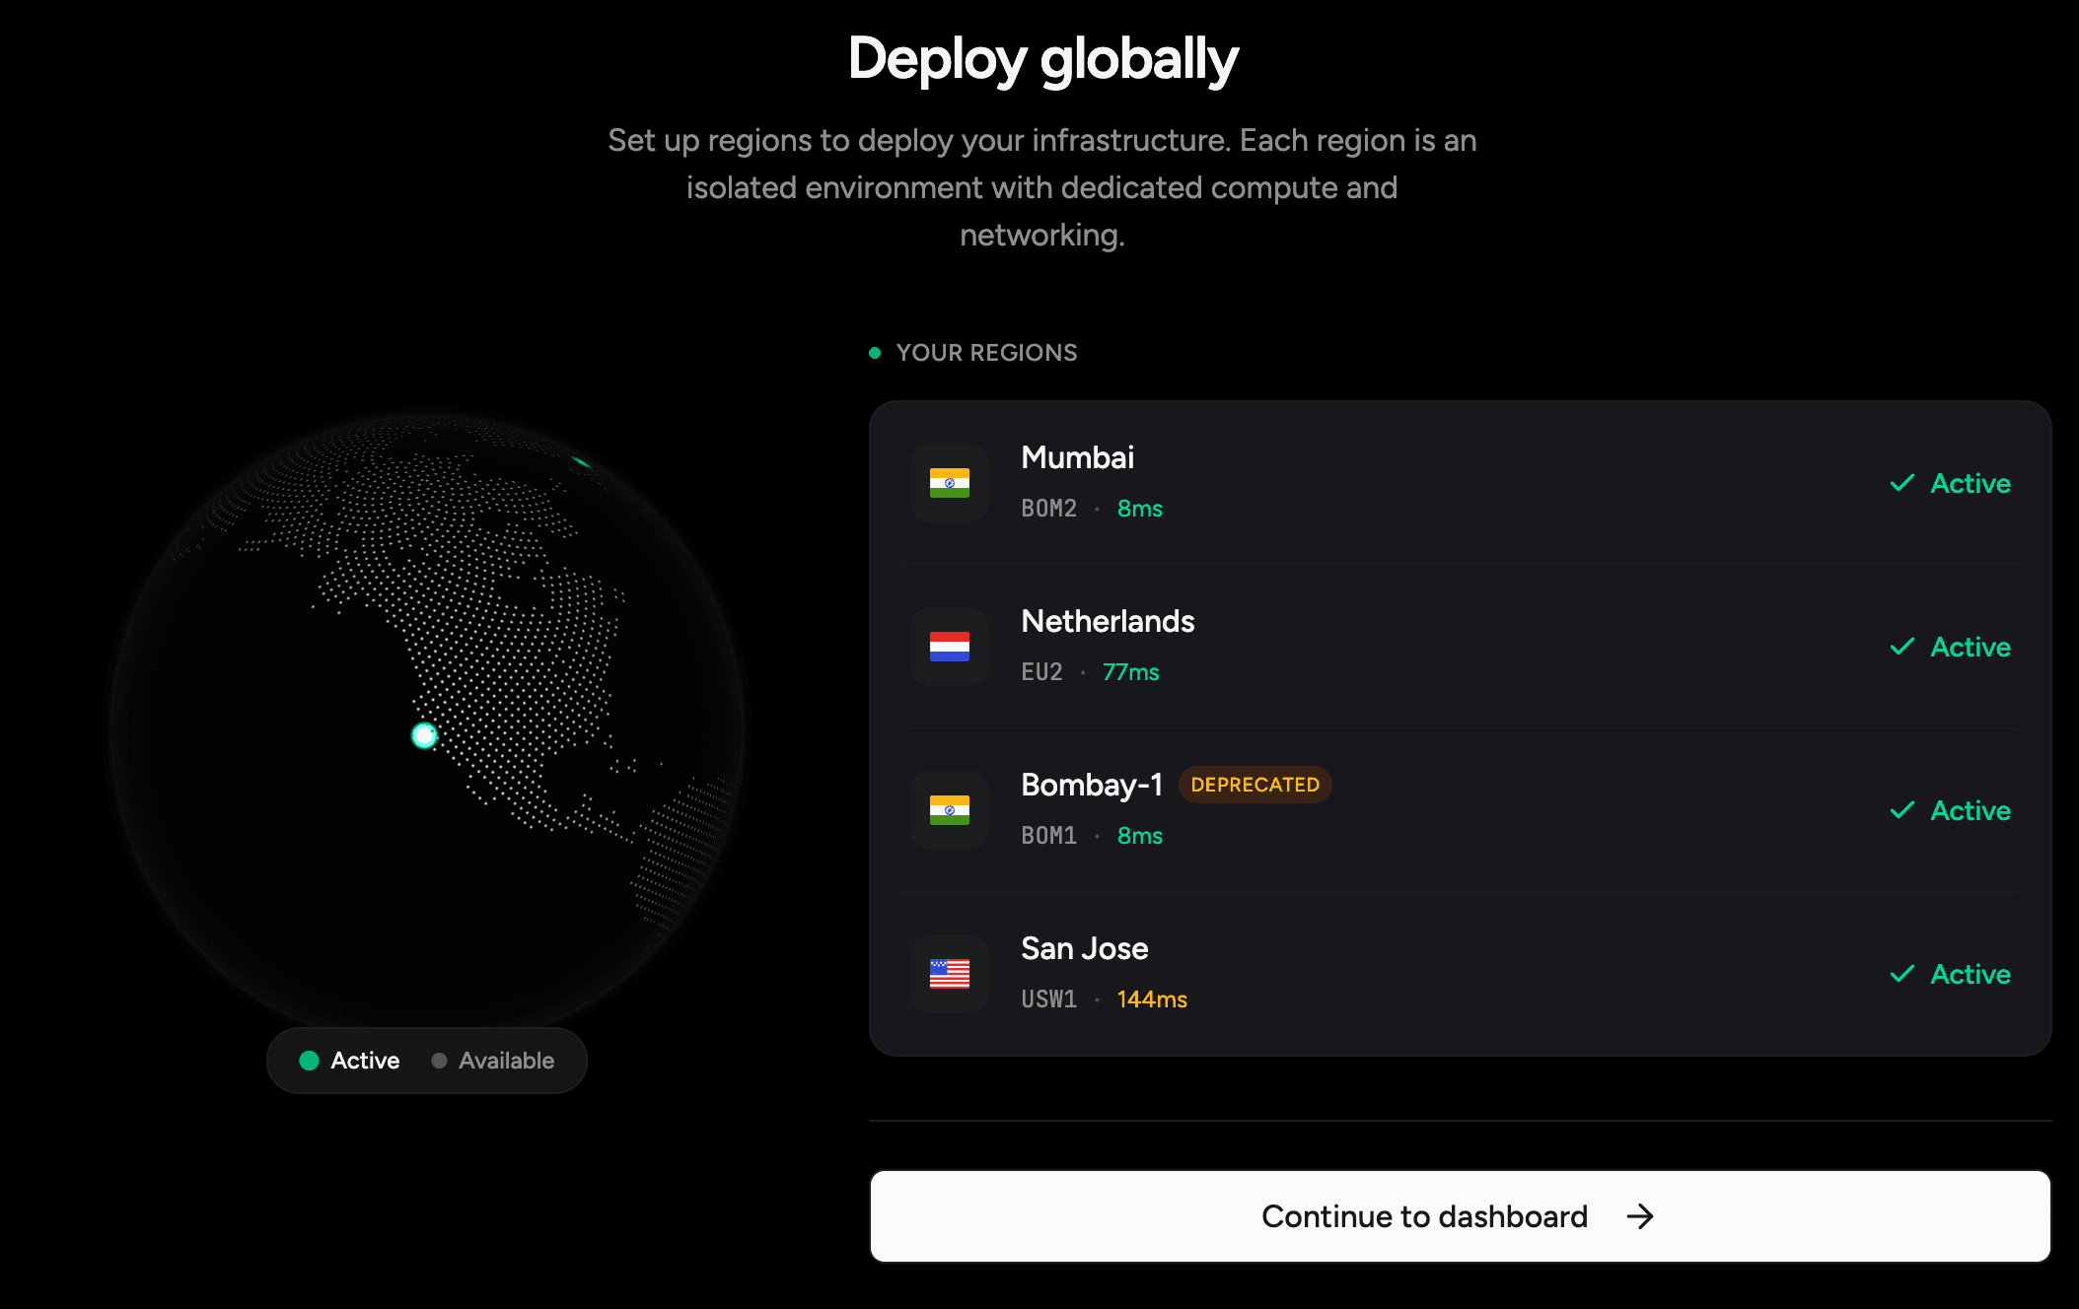Click the US flag icon for San Jose
The height and width of the screenshot is (1309, 2079).
click(x=949, y=974)
